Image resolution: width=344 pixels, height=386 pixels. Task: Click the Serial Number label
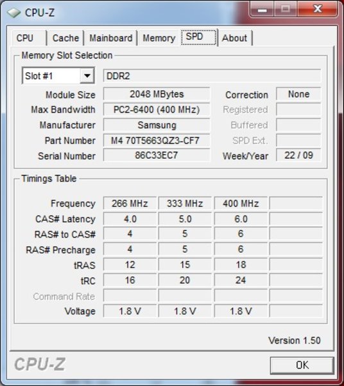click(x=67, y=156)
